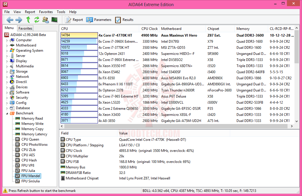
Task: Click the CPU Type field icon
Action: 63,139
